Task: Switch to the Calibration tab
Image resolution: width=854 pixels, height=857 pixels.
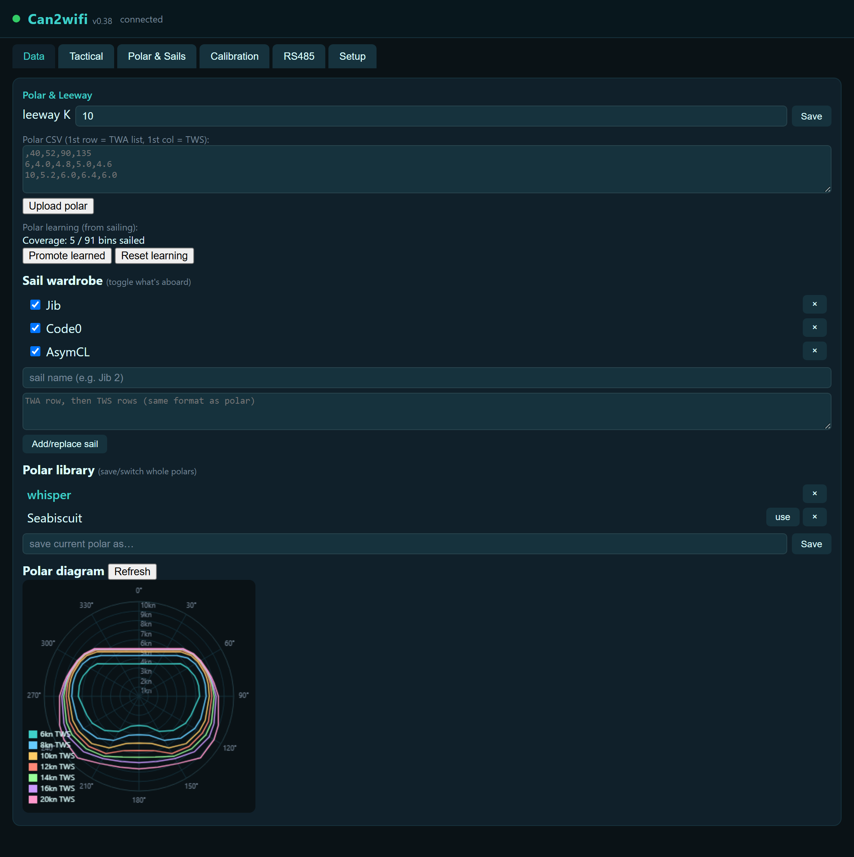Action: tap(234, 56)
